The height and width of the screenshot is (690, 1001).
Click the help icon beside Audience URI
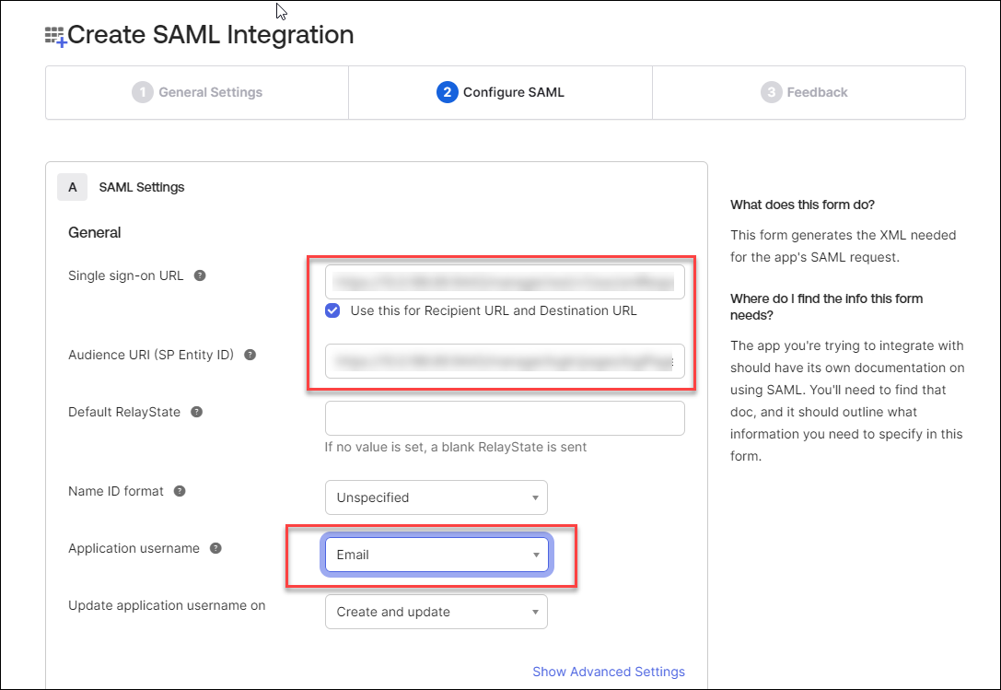pyautogui.click(x=250, y=355)
